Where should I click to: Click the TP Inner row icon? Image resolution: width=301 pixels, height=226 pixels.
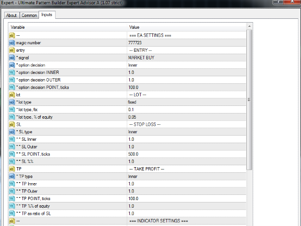[12, 184]
